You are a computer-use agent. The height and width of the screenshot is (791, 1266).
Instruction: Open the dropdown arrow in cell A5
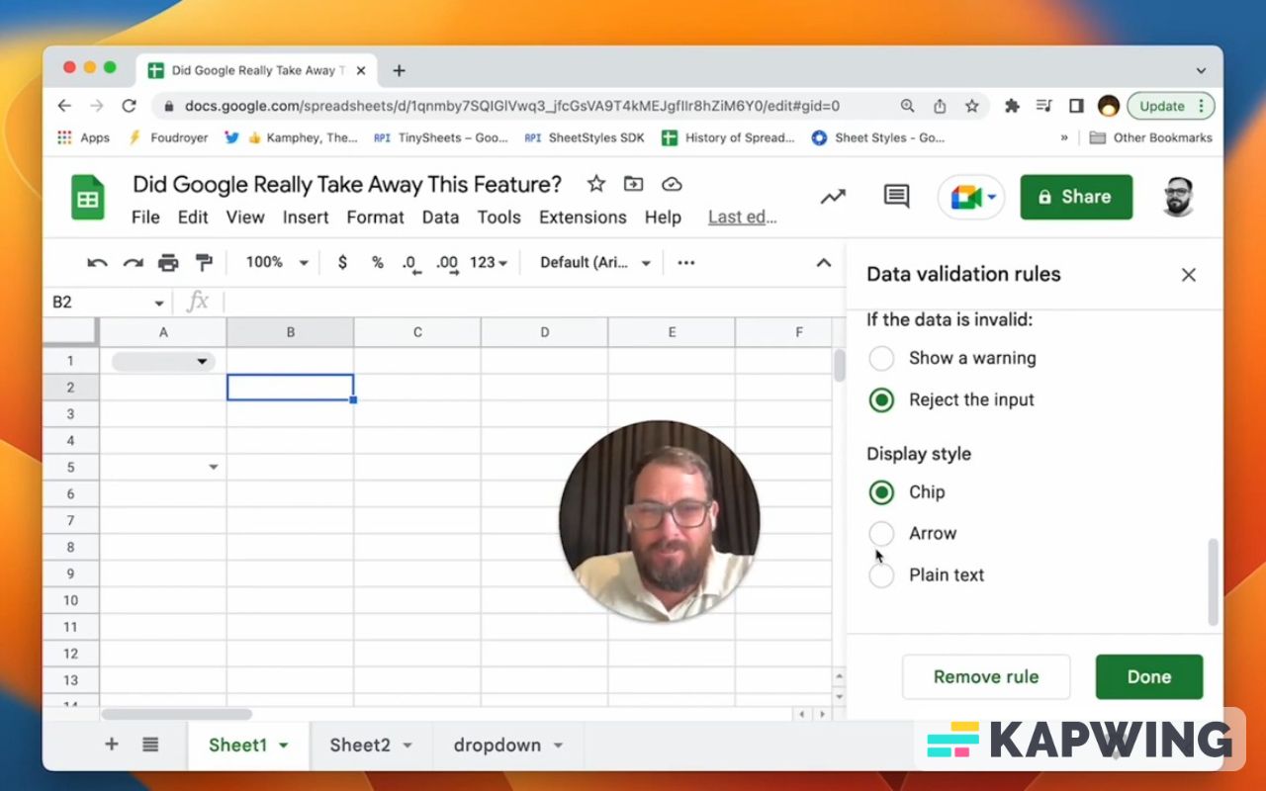[x=213, y=467]
